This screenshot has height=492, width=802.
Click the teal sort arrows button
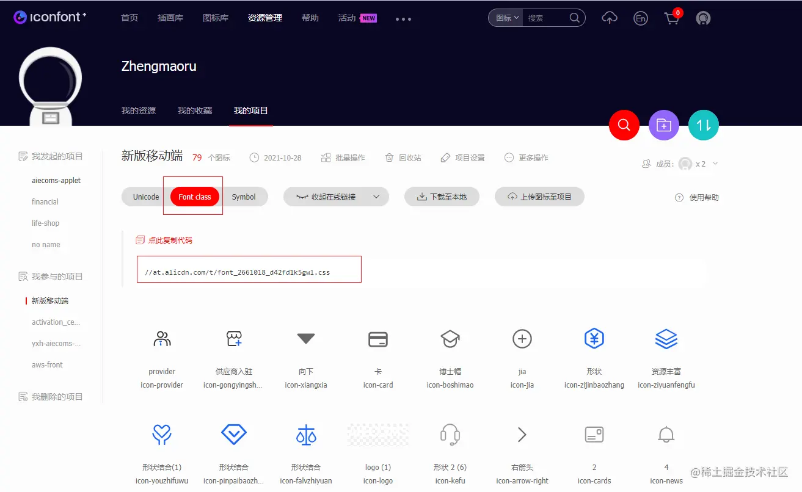(704, 125)
